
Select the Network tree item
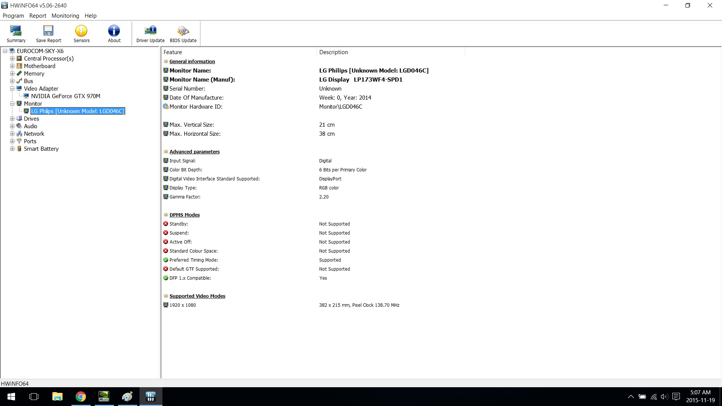click(34, 134)
